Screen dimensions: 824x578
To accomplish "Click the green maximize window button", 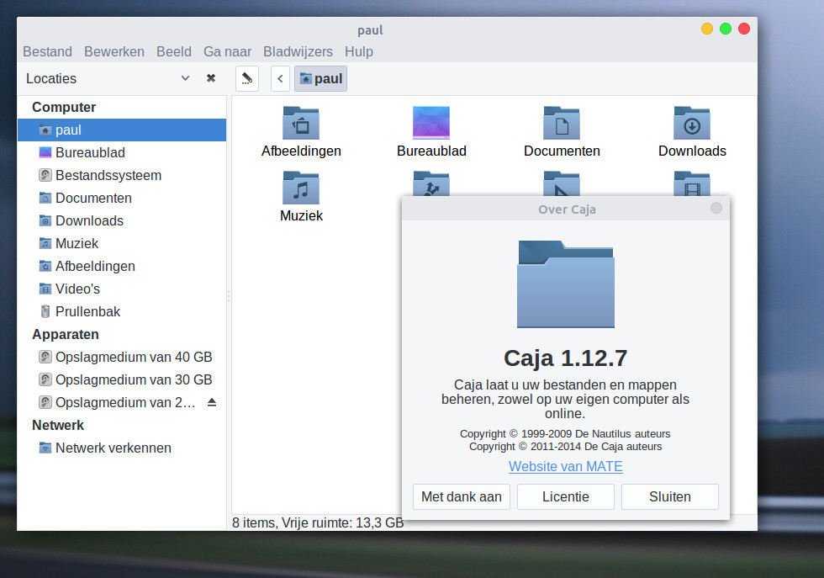I will click(x=725, y=29).
